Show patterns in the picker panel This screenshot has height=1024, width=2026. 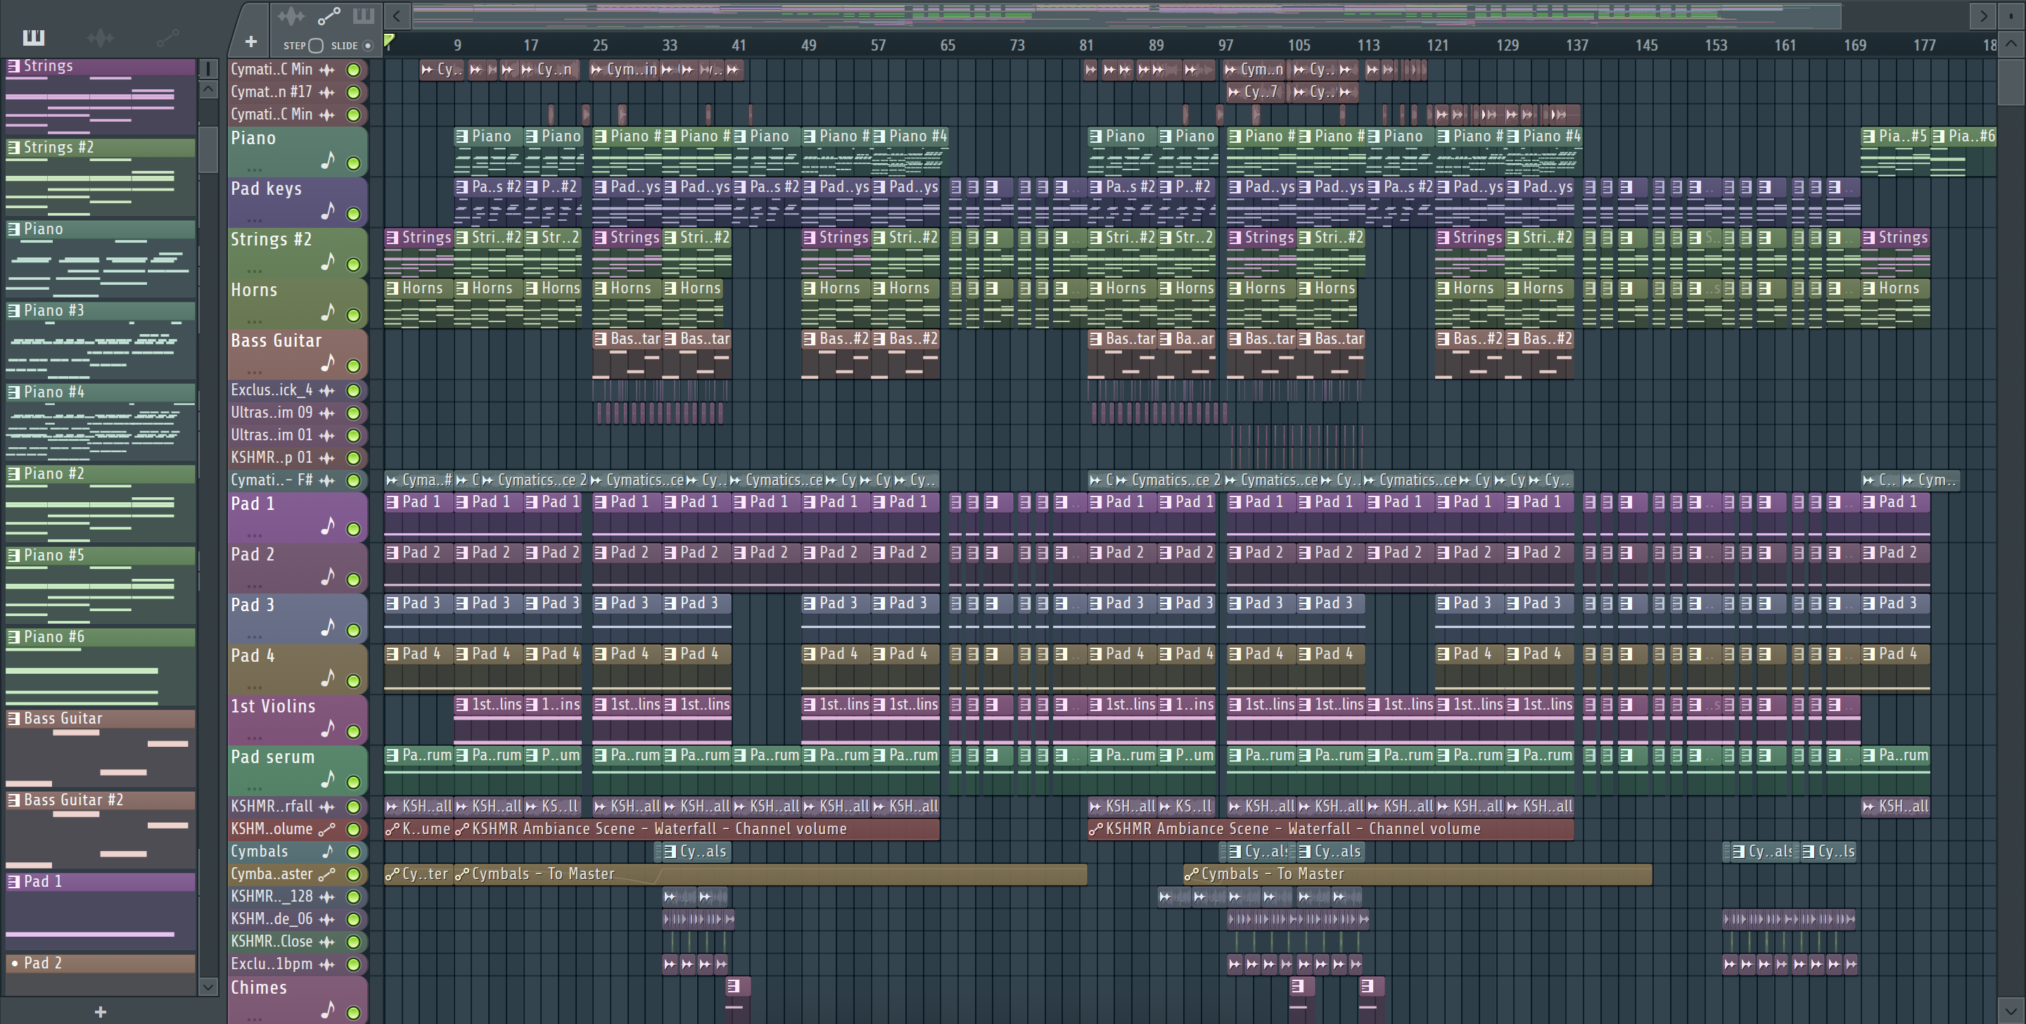coord(34,37)
